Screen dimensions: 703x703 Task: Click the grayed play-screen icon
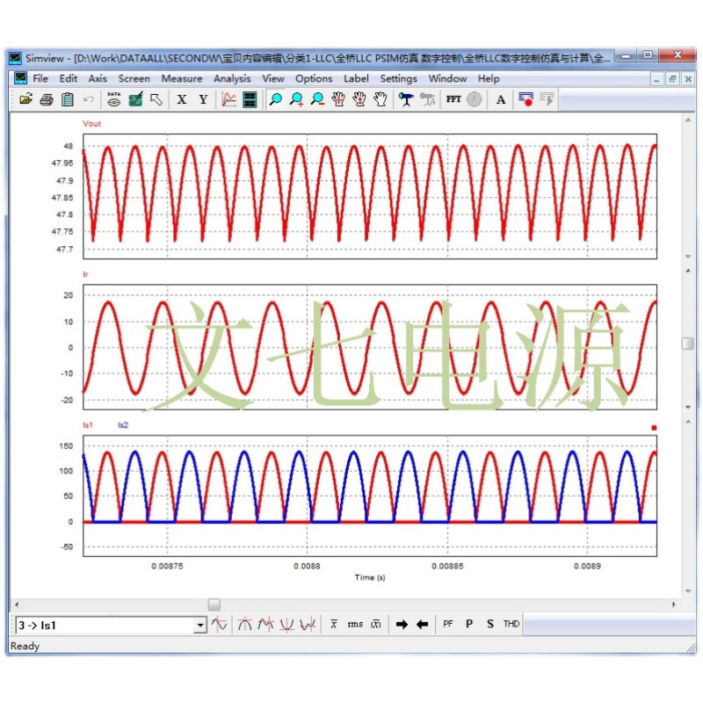(547, 99)
